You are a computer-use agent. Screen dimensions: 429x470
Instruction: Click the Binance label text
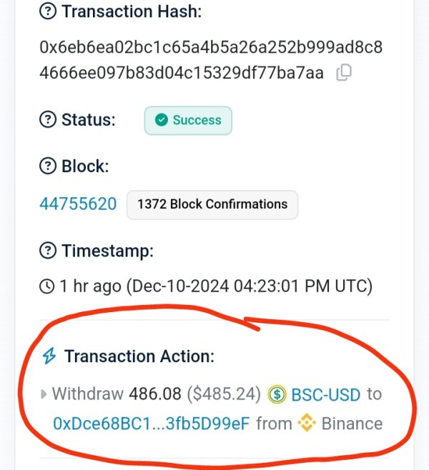(352, 424)
